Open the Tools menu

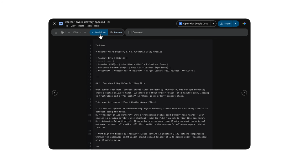[x=89, y=26]
